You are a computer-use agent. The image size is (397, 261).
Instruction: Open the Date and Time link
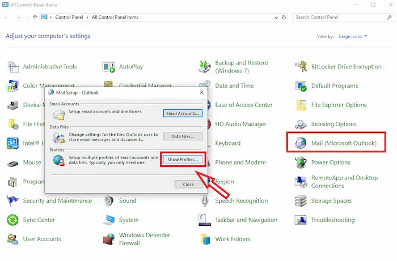(234, 85)
